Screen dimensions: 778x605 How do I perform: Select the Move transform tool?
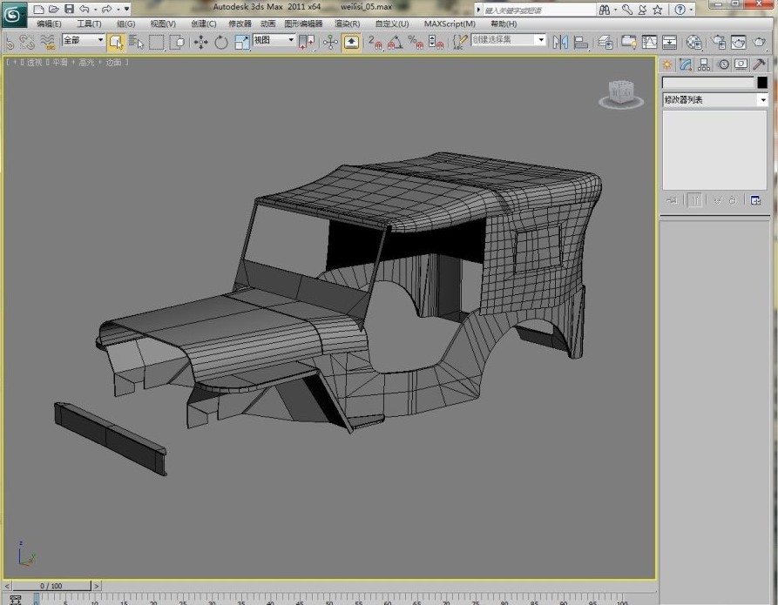pos(200,42)
